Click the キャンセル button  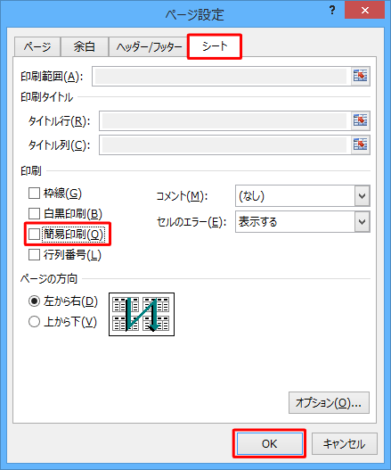click(345, 444)
